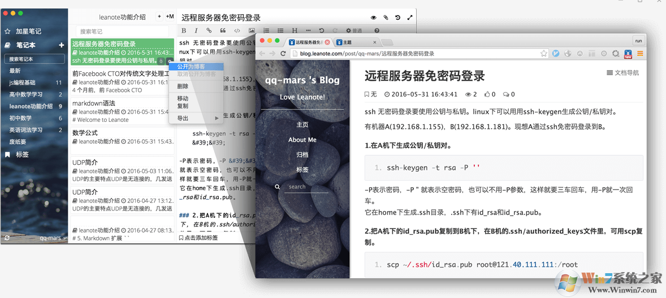Insert a code block with the code icon
Screen dimensions: 666x298
237,30
